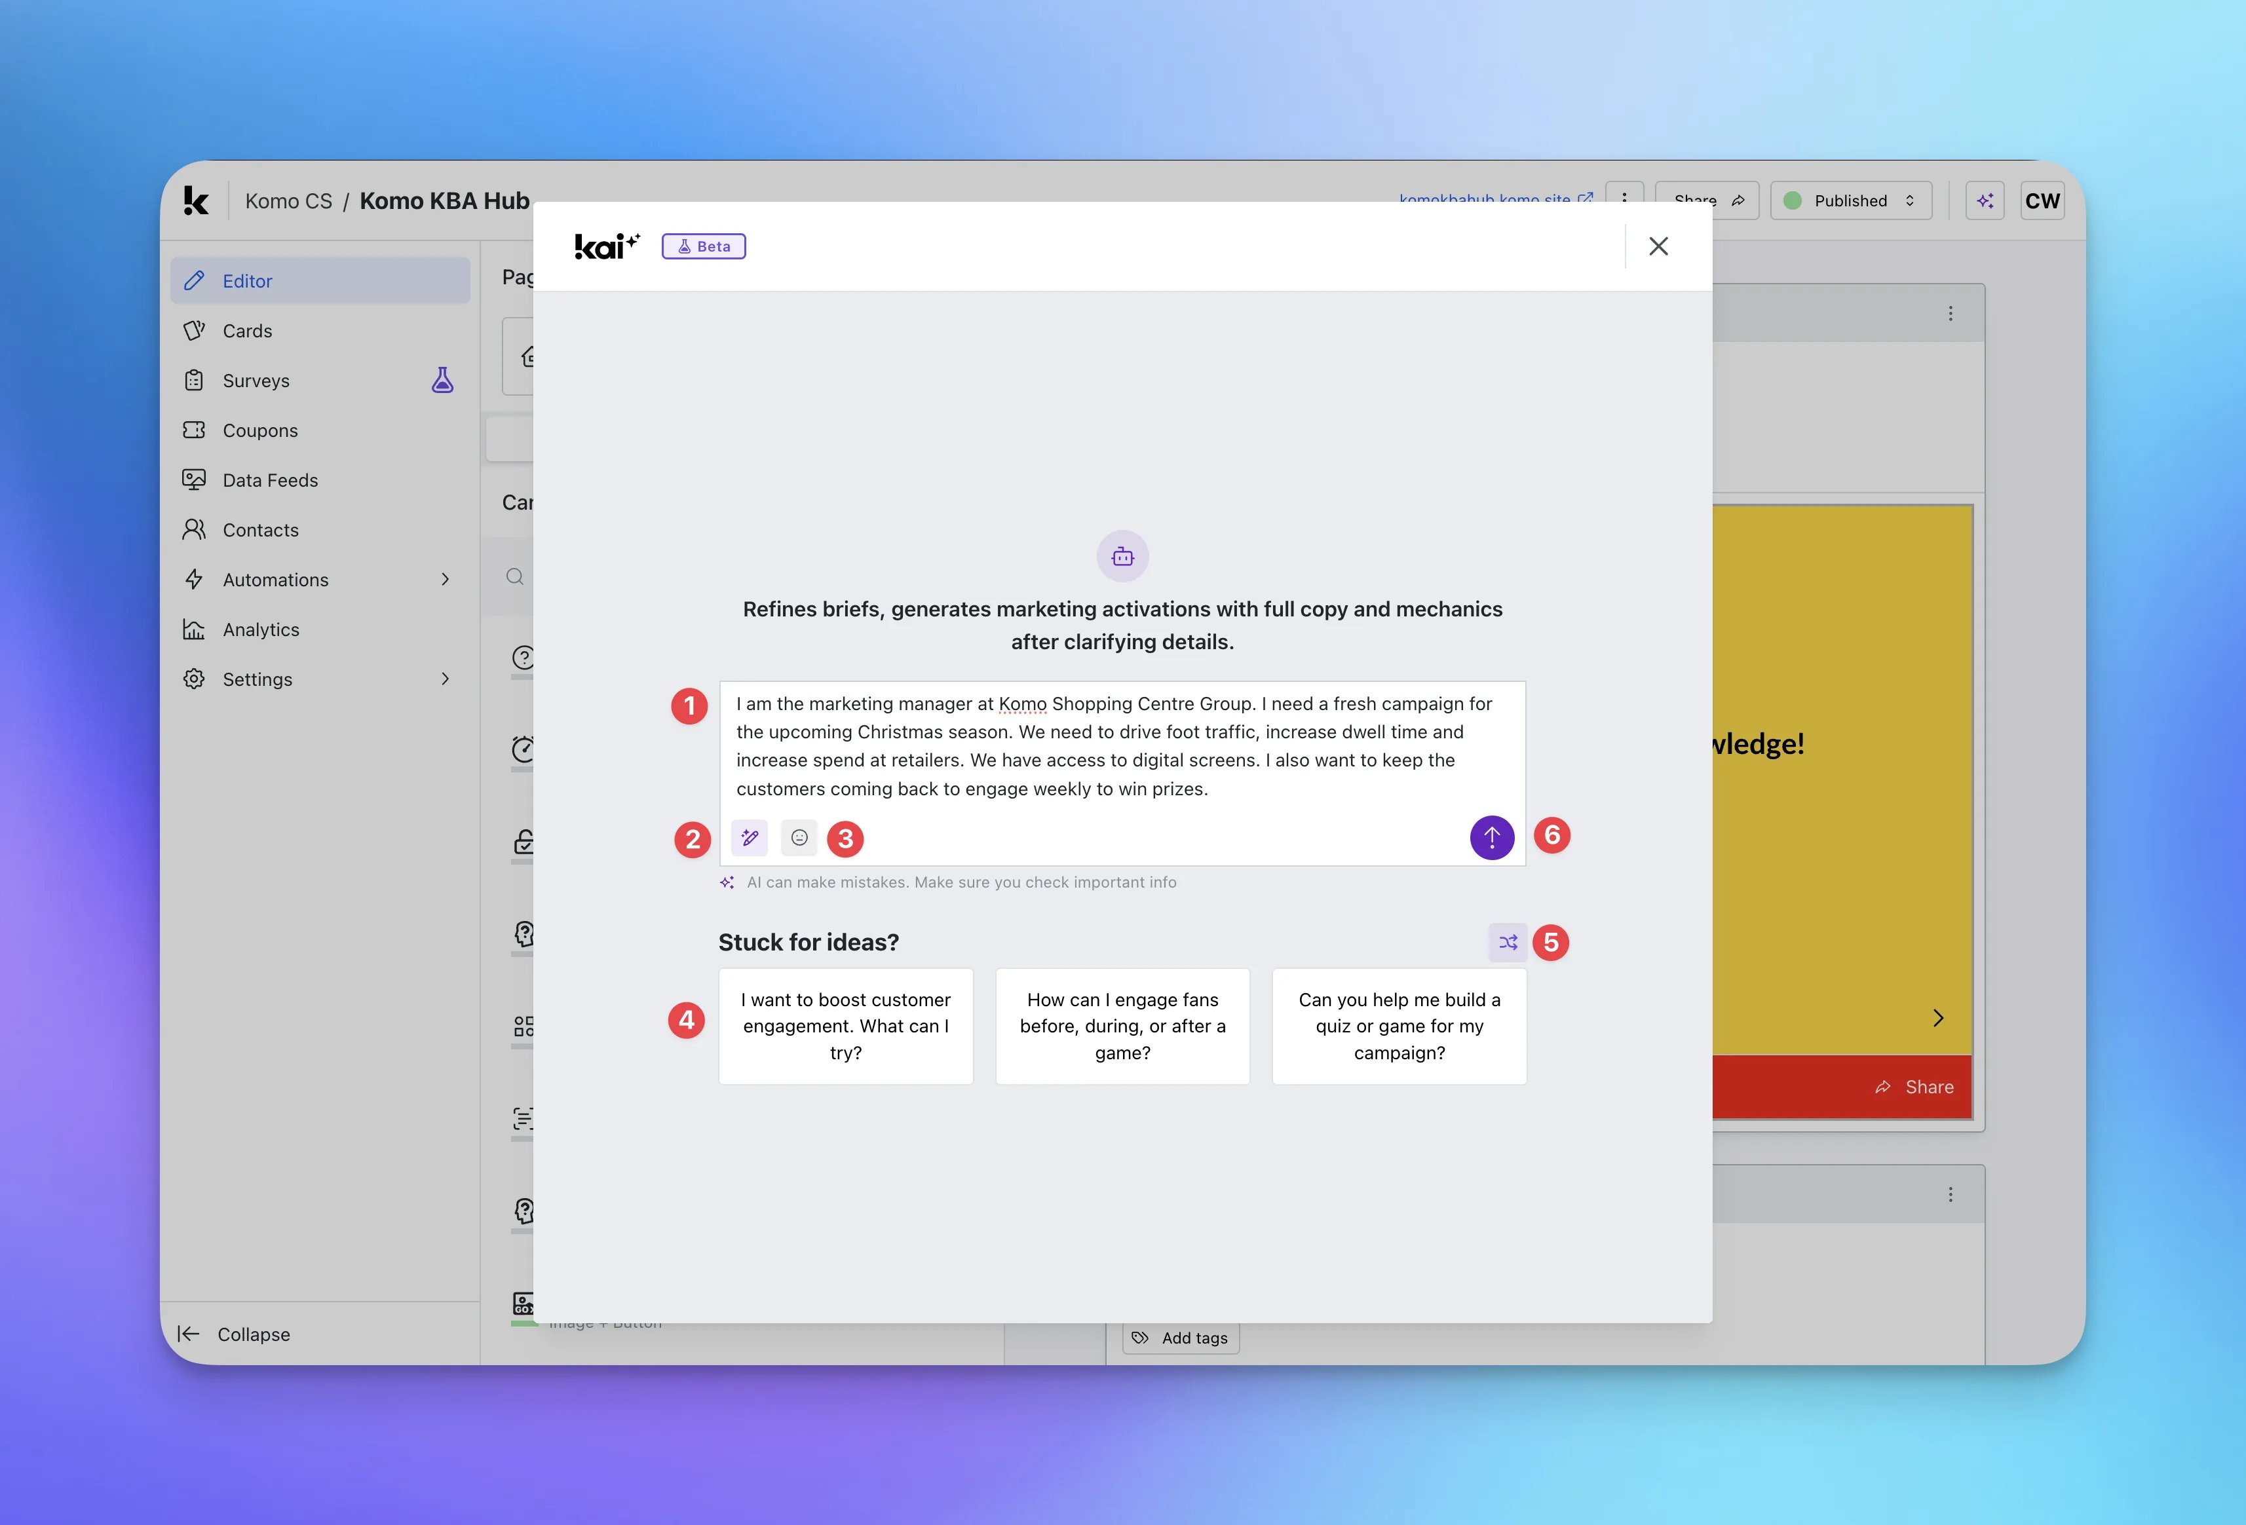Close the Kai assistant dialog
Screen dimensions: 2246x1525
(1658, 246)
